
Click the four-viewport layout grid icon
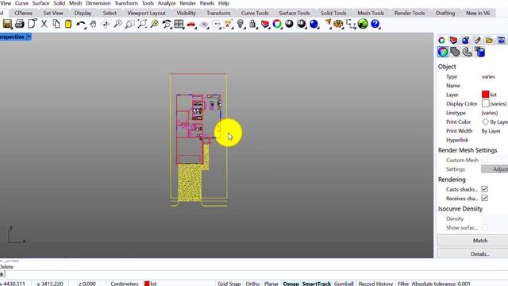(179, 24)
